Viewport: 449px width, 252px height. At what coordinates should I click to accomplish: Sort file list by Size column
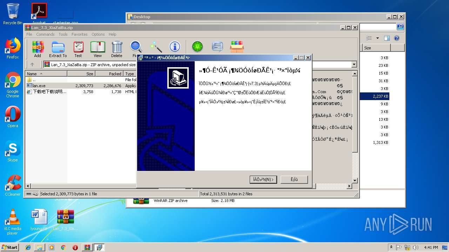click(x=81, y=74)
